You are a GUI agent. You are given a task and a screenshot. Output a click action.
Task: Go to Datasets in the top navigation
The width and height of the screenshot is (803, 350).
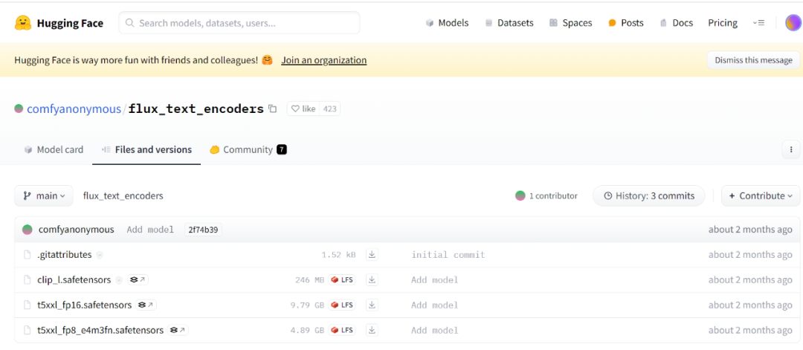509,23
